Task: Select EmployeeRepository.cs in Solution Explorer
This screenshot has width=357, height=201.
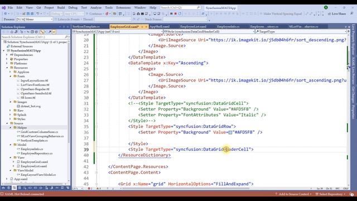Action: point(36,154)
